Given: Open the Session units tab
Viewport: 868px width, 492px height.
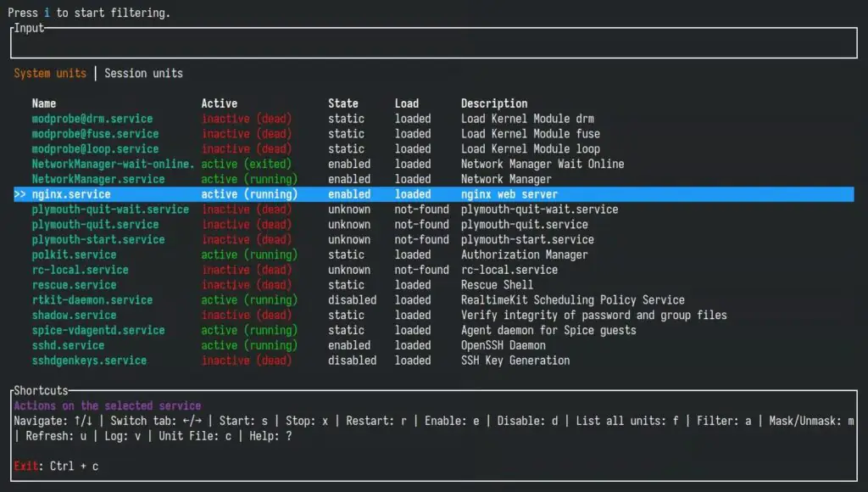Looking at the screenshot, I should click(143, 73).
